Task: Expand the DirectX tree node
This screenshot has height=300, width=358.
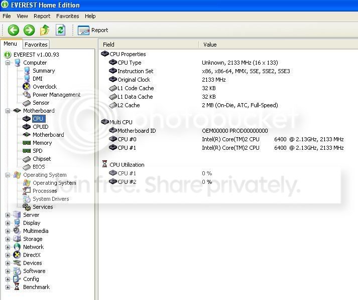Action: (8, 255)
